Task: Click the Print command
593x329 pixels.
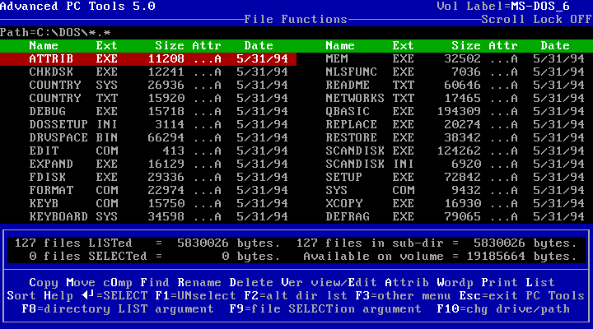Action: [500, 283]
